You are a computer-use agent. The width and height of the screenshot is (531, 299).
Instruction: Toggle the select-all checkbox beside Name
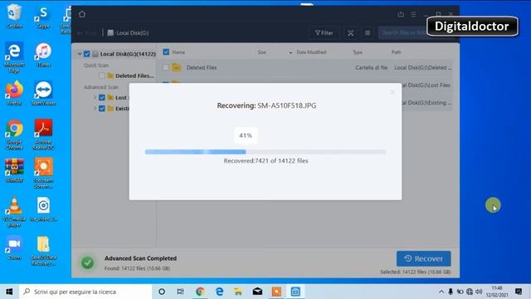[x=166, y=51]
